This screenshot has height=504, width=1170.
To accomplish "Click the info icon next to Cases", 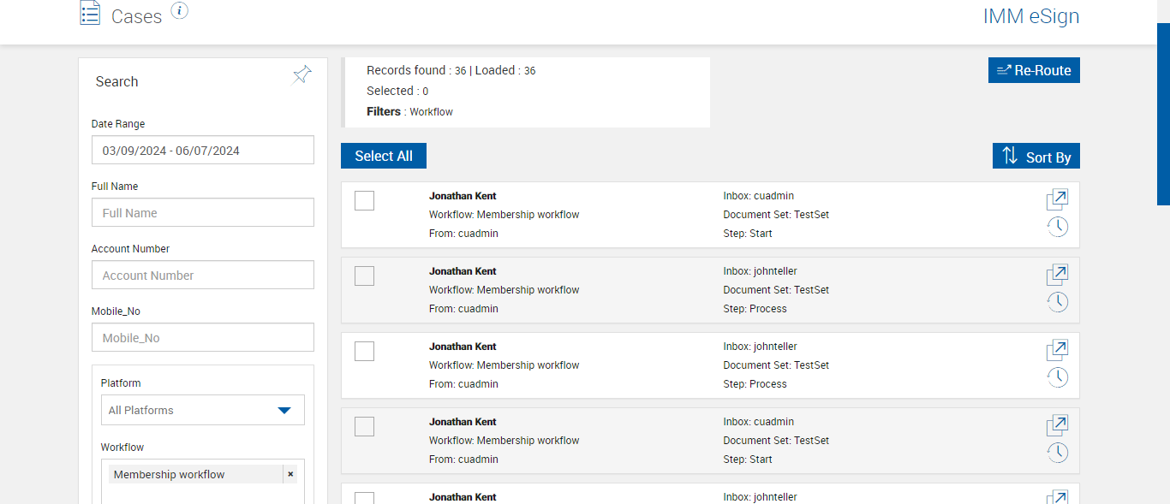I will point(179,10).
